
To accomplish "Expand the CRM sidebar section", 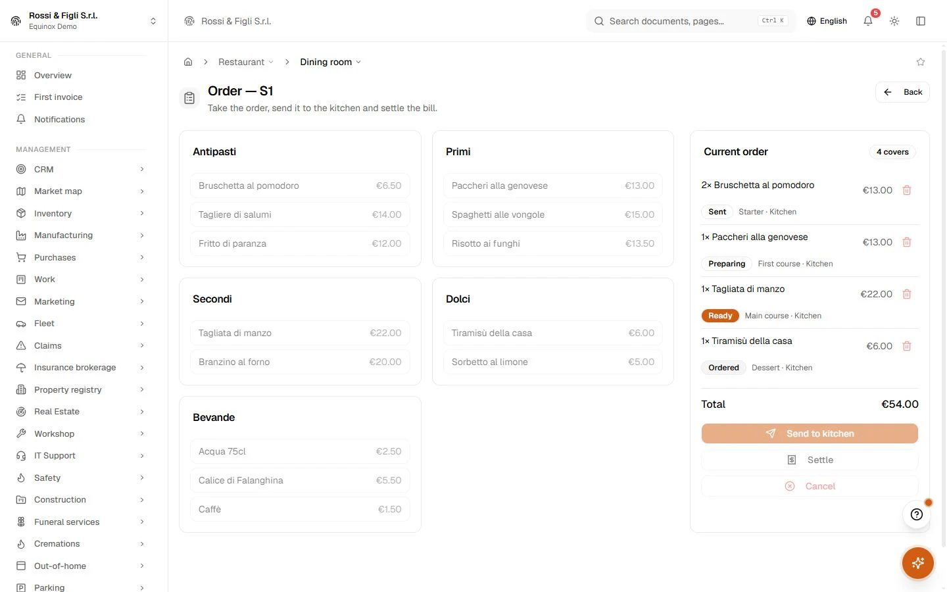I will tap(80, 169).
